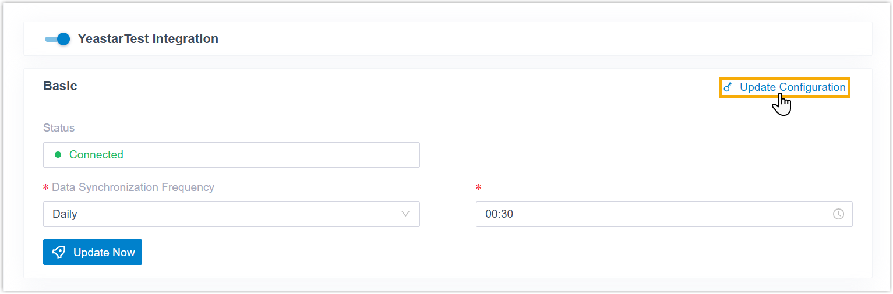Click the red asterisk above the time field
This screenshot has height=294, width=893.
pos(478,187)
